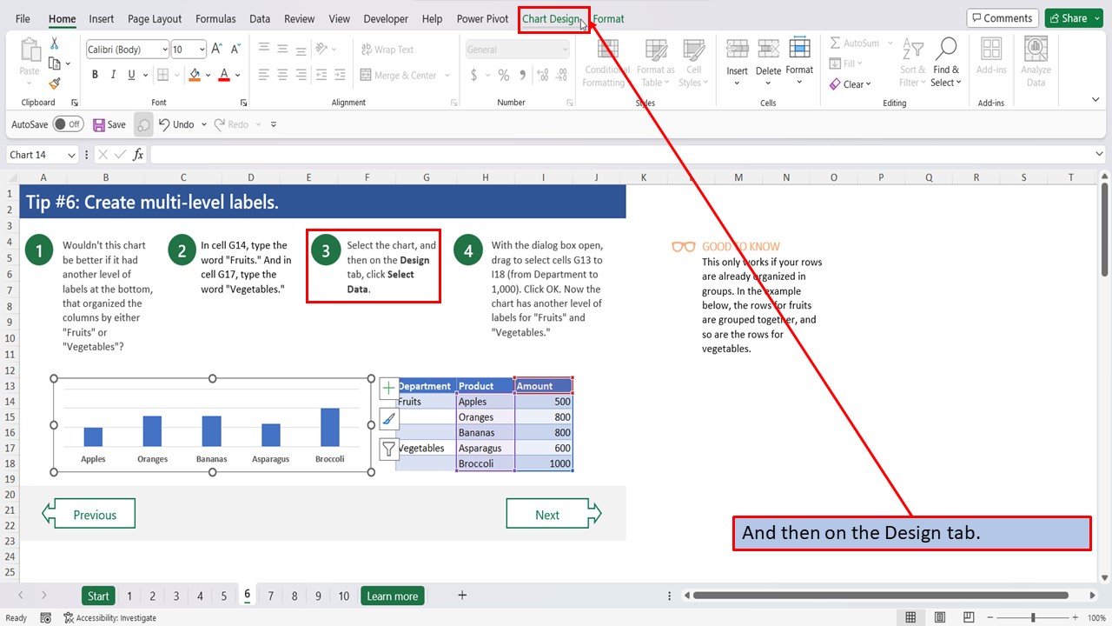Expand the General number format dropdown
The width and height of the screenshot is (1112, 626).
[566, 49]
